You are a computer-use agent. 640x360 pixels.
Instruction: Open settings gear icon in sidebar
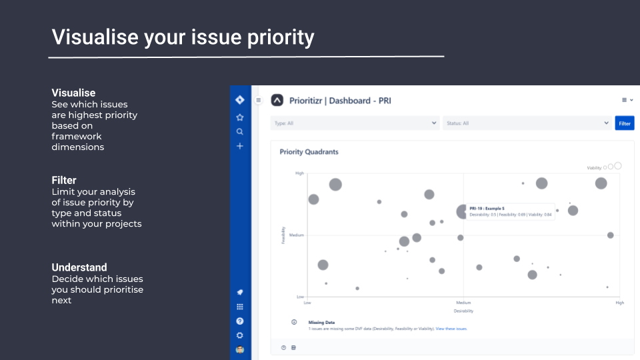coord(239,335)
